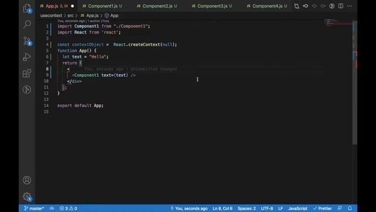
Task: Open the Manage settings gear
Action: pos(27,197)
